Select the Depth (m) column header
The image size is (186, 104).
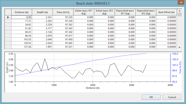42,12
